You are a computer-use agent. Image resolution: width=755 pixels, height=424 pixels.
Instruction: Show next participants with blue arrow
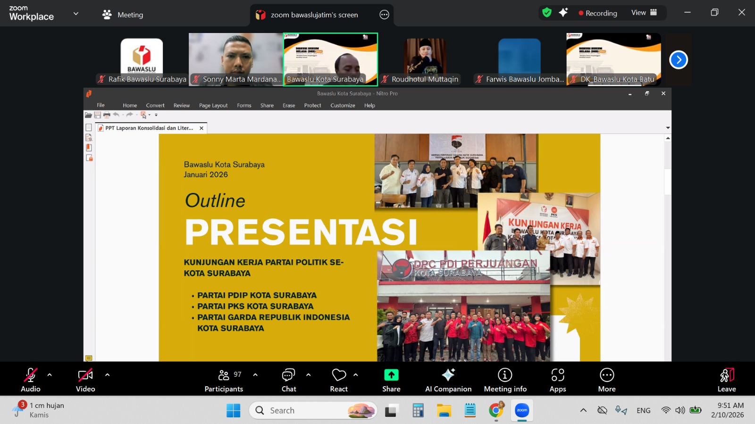tap(678, 60)
